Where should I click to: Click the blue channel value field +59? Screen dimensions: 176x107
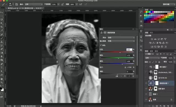pyautogui.click(x=130, y=61)
